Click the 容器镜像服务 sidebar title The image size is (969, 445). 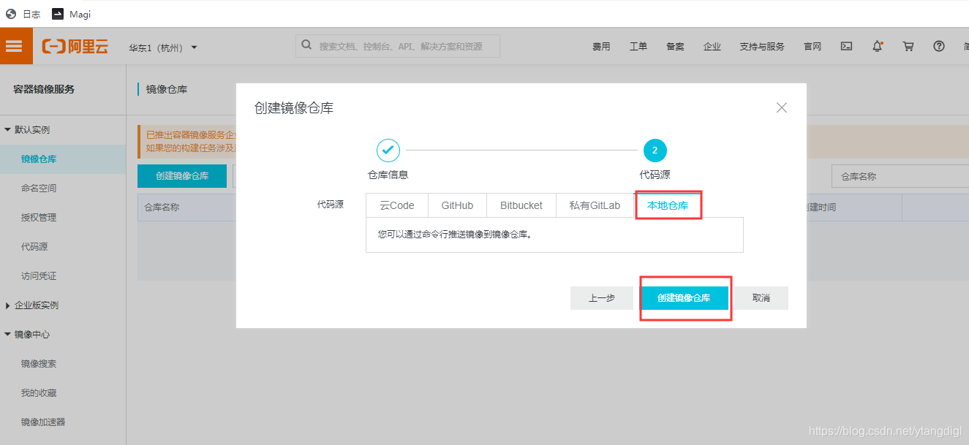click(44, 89)
